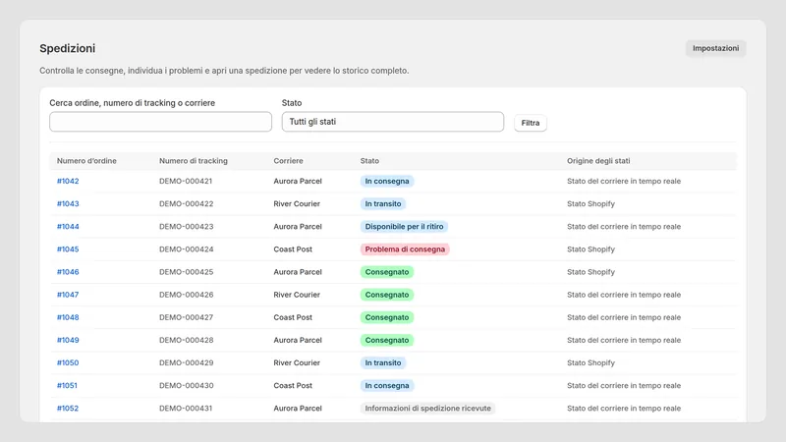Click the Spedizioni page heading

point(68,48)
